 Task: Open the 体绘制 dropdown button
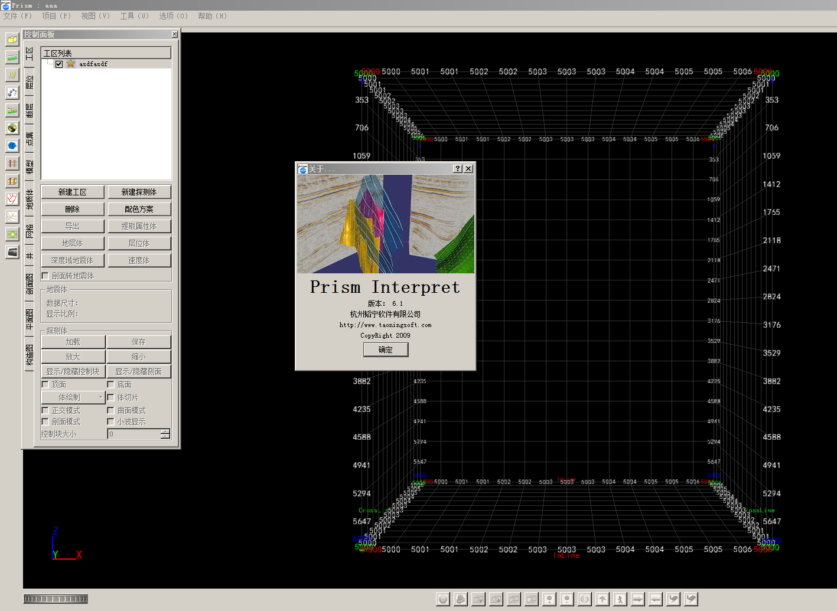pyautogui.click(x=73, y=397)
